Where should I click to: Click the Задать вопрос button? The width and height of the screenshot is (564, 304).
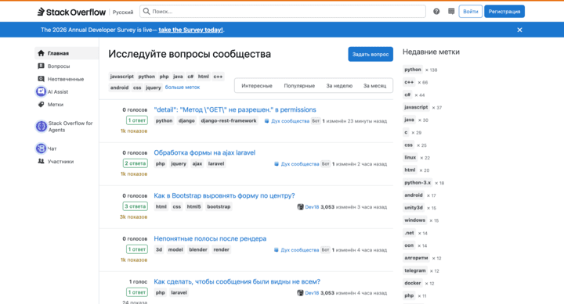pos(371,54)
